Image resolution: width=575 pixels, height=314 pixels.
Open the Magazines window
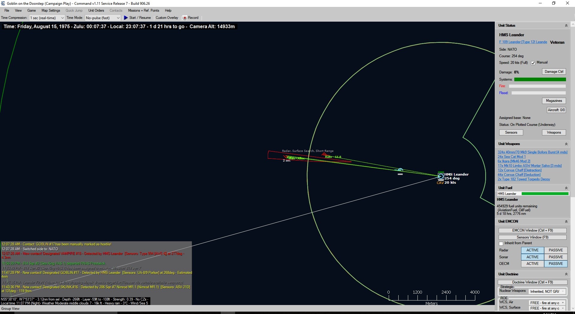554,101
